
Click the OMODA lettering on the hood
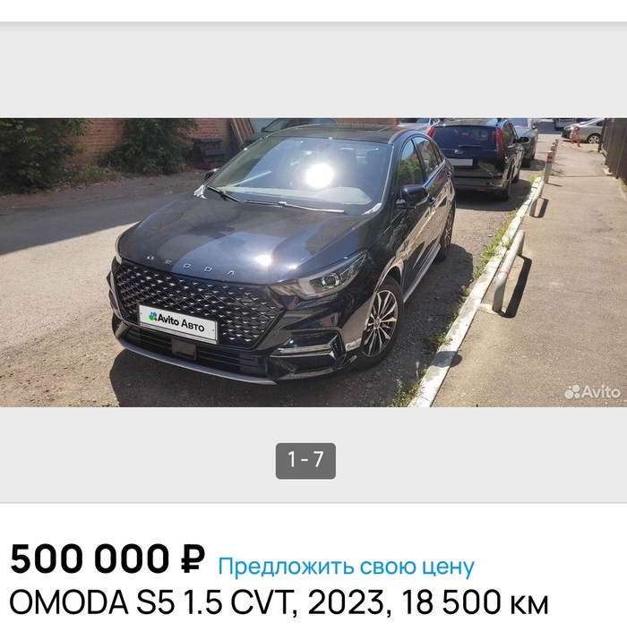point(191,265)
